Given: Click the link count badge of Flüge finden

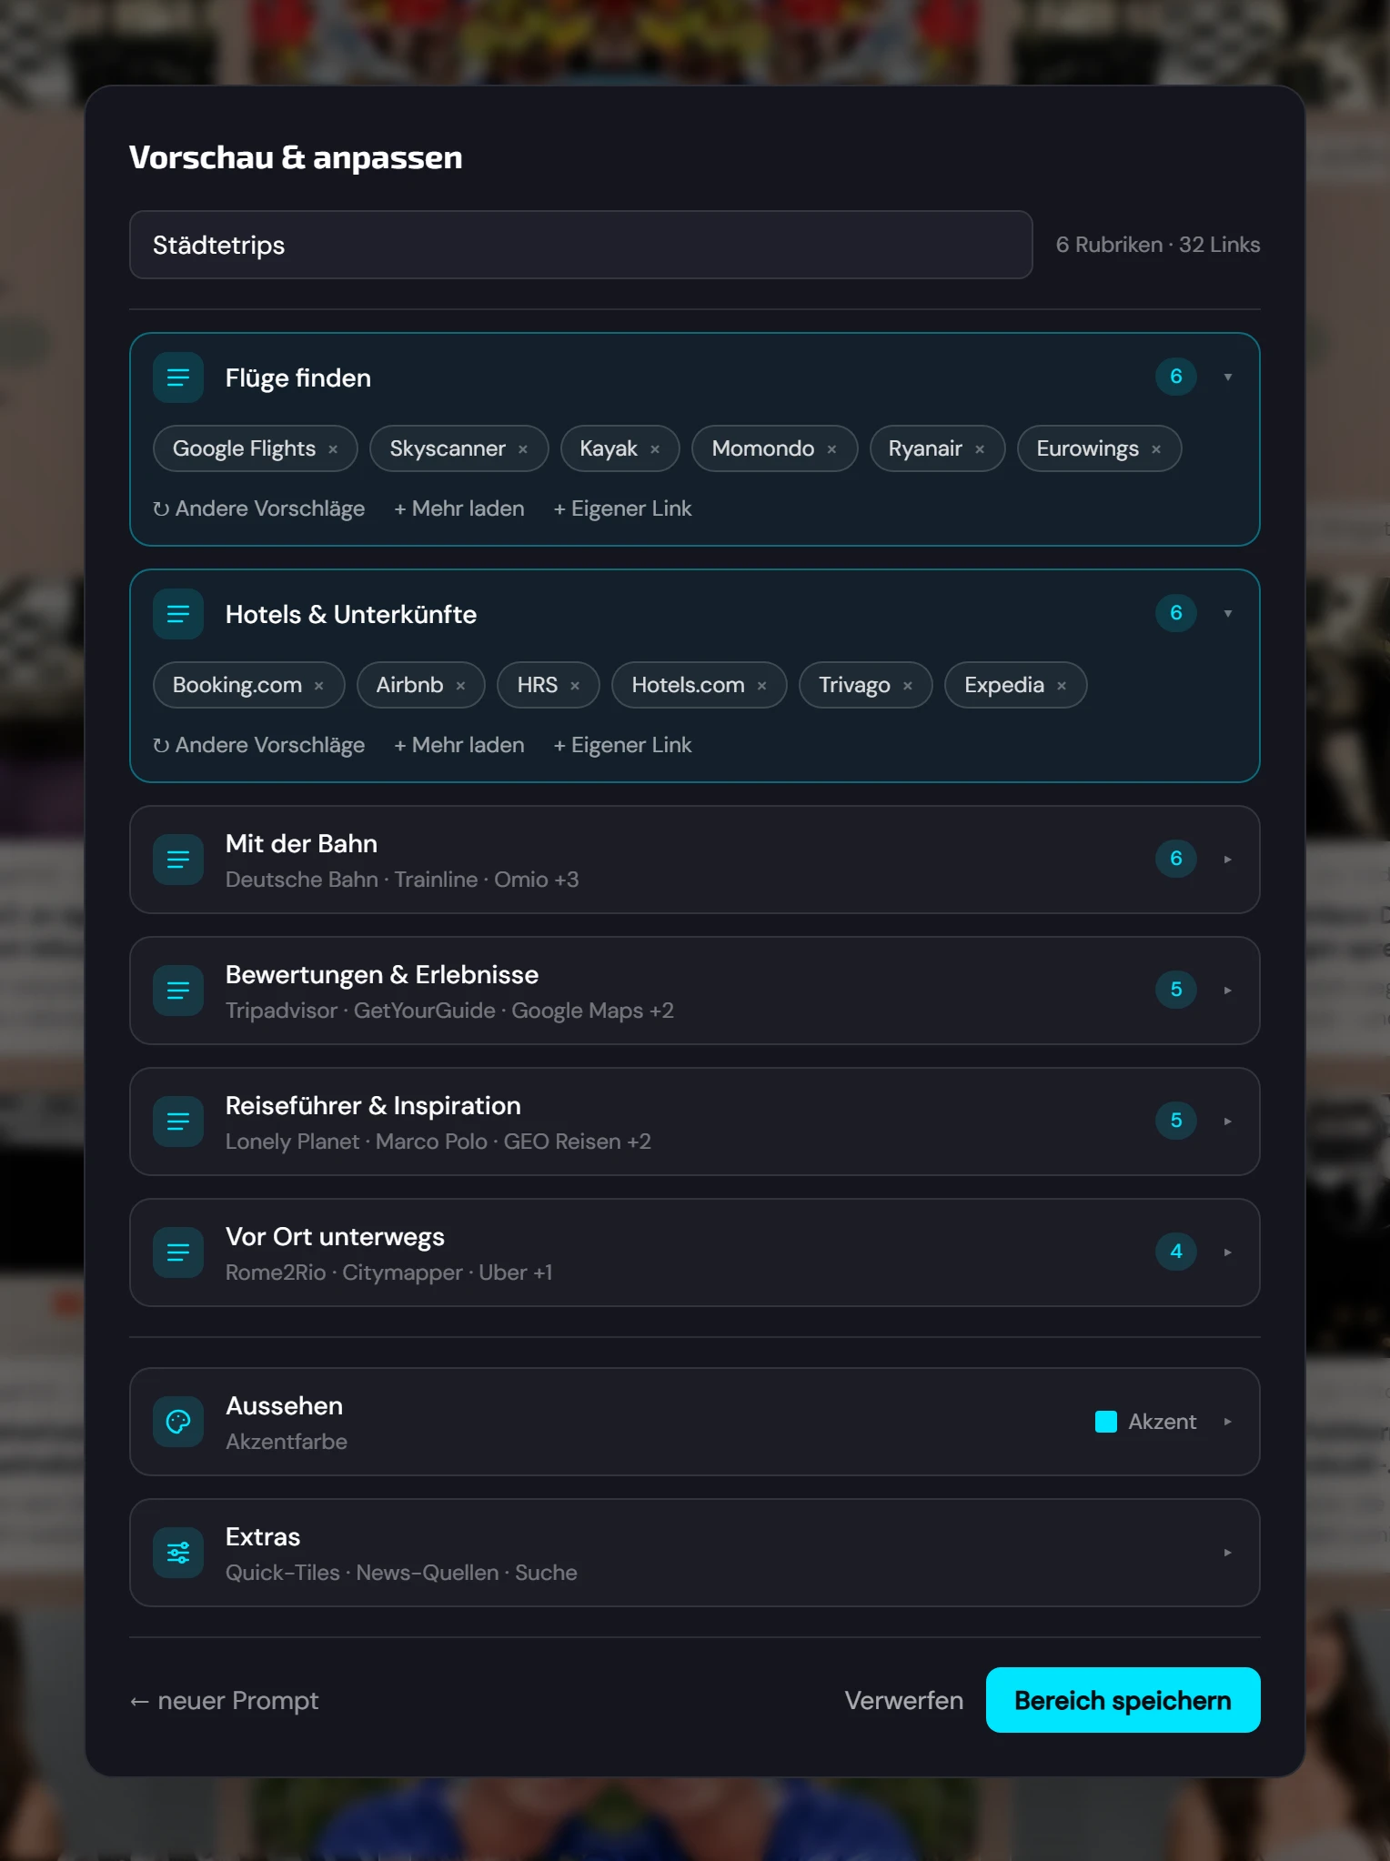Looking at the screenshot, I should [x=1176, y=377].
